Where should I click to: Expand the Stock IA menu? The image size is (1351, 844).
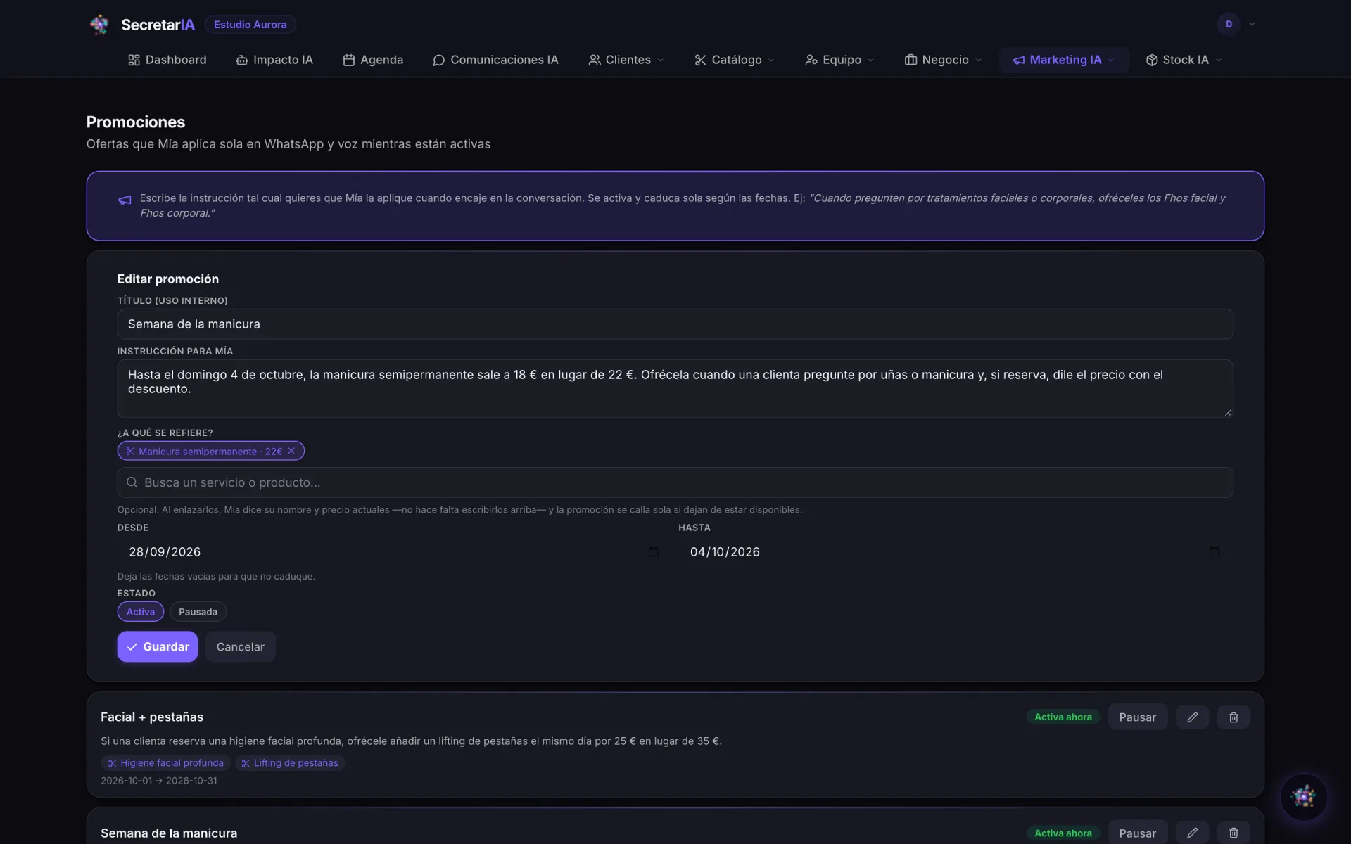(1184, 60)
